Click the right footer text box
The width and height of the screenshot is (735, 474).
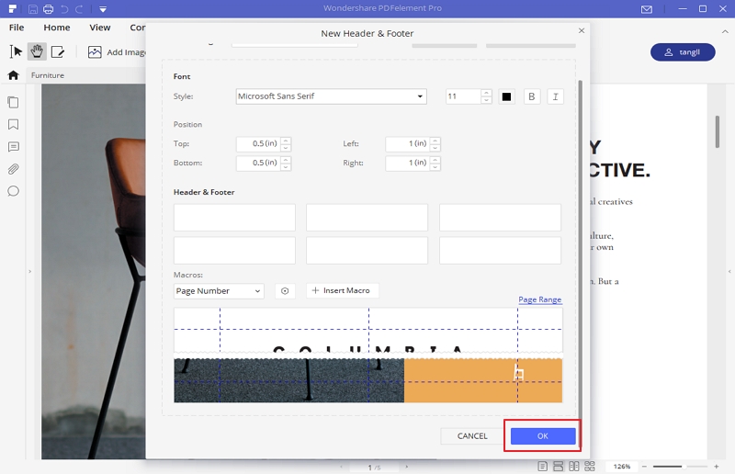(500, 251)
